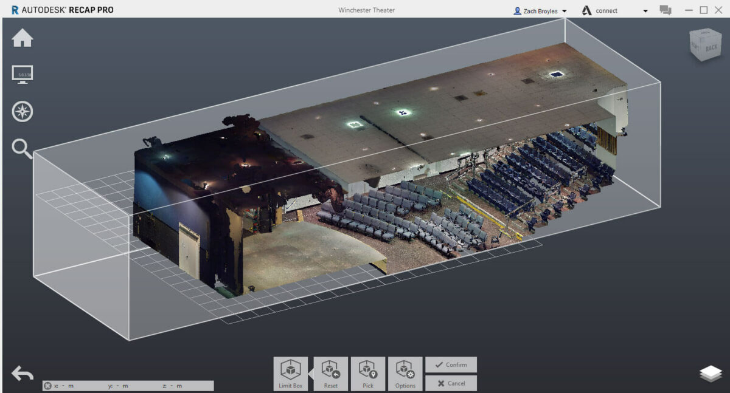This screenshot has width=730, height=393.
Task: Open the Navigation compass tool
Action: coord(23,111)
